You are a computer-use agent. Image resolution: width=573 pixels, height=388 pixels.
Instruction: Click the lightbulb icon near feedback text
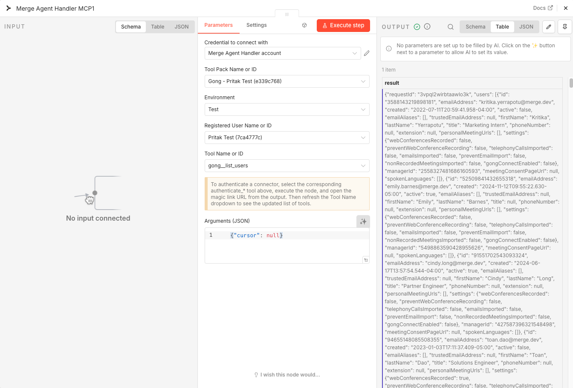coord(256,375)
